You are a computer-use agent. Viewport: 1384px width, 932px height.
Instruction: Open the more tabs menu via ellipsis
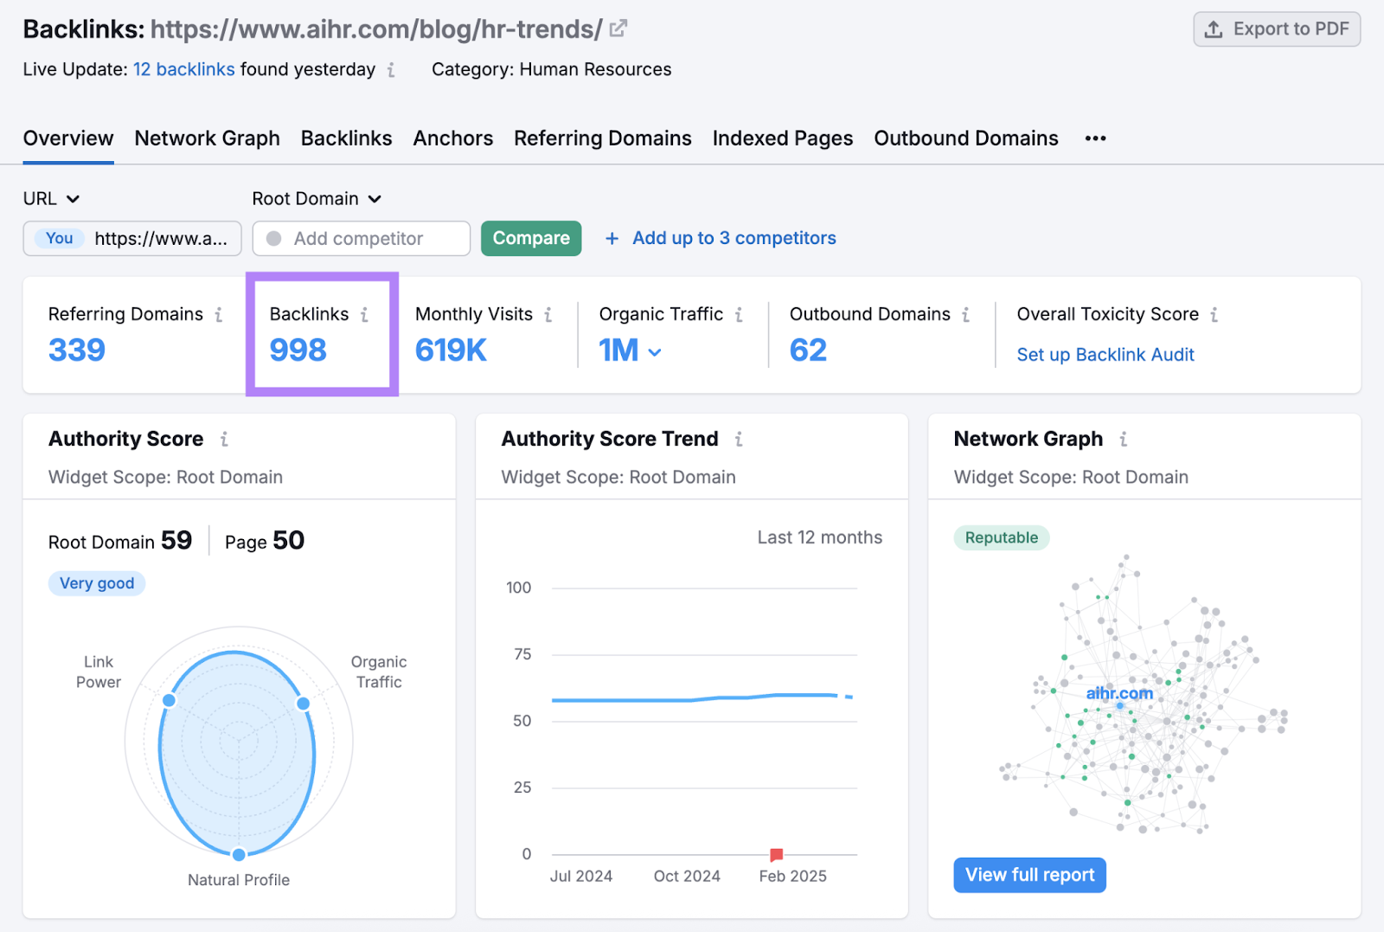[1095, 138]
